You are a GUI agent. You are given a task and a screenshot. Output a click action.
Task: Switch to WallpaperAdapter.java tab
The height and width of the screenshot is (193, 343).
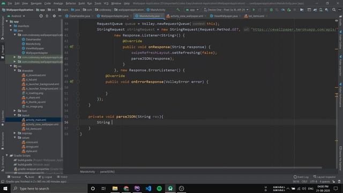114,16
